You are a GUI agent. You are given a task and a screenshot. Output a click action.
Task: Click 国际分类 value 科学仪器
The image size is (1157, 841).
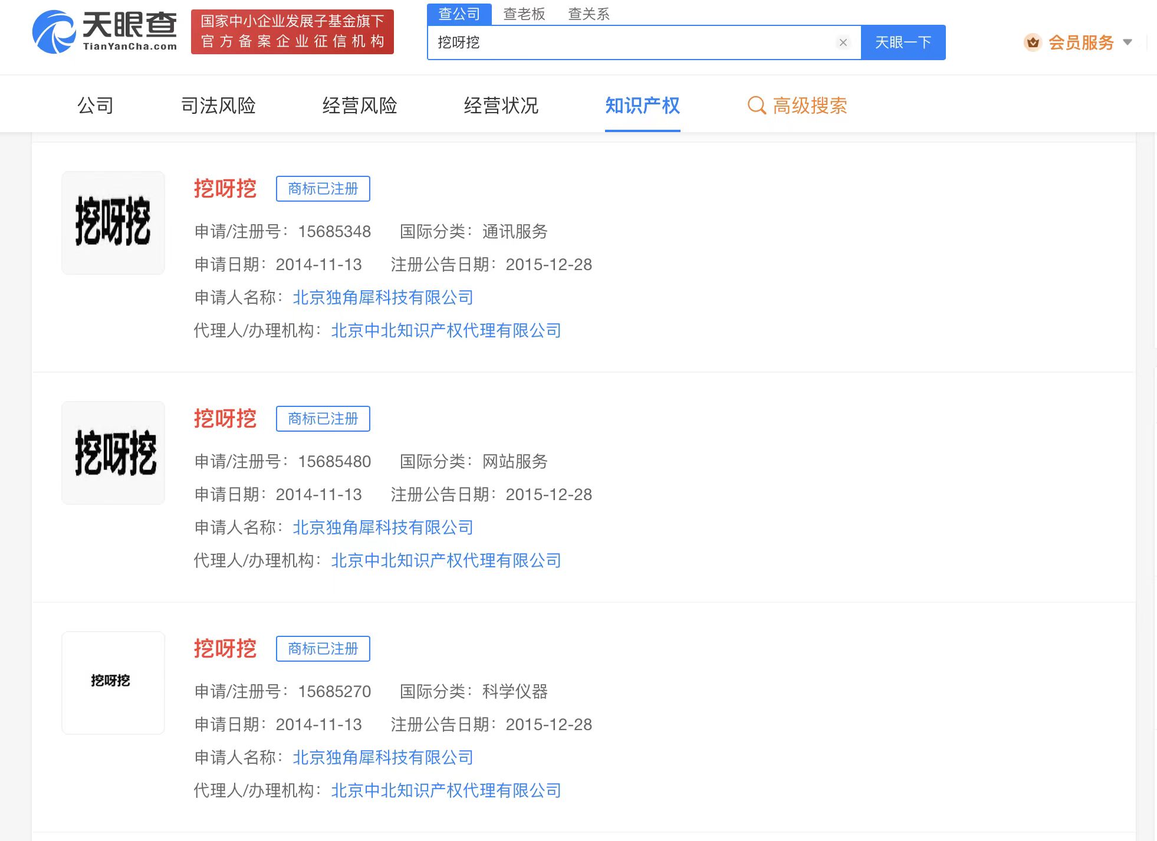point(515,691)
